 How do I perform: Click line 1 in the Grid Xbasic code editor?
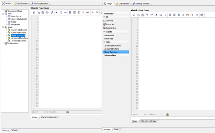coord(70,16)
